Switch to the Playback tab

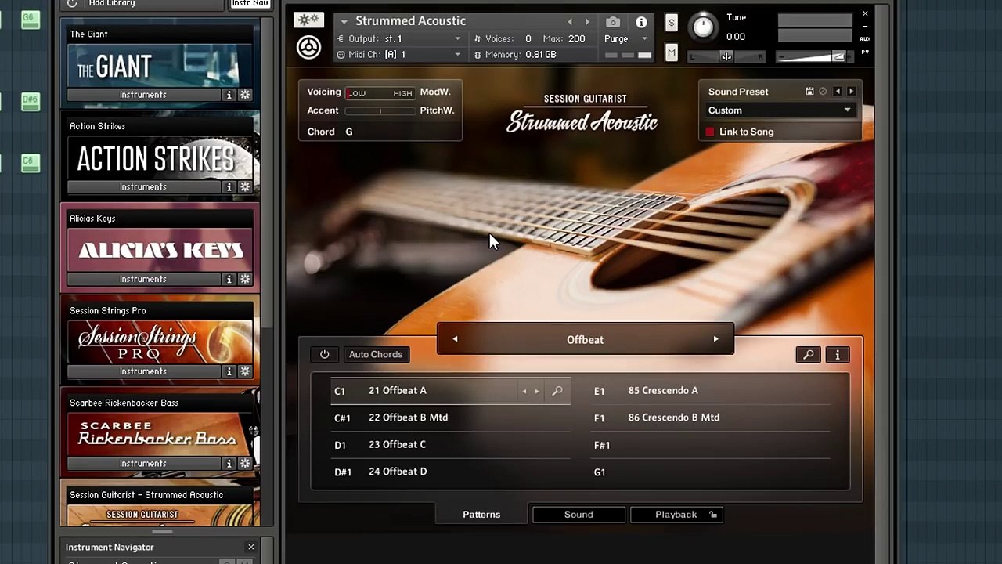pos(676,515)
